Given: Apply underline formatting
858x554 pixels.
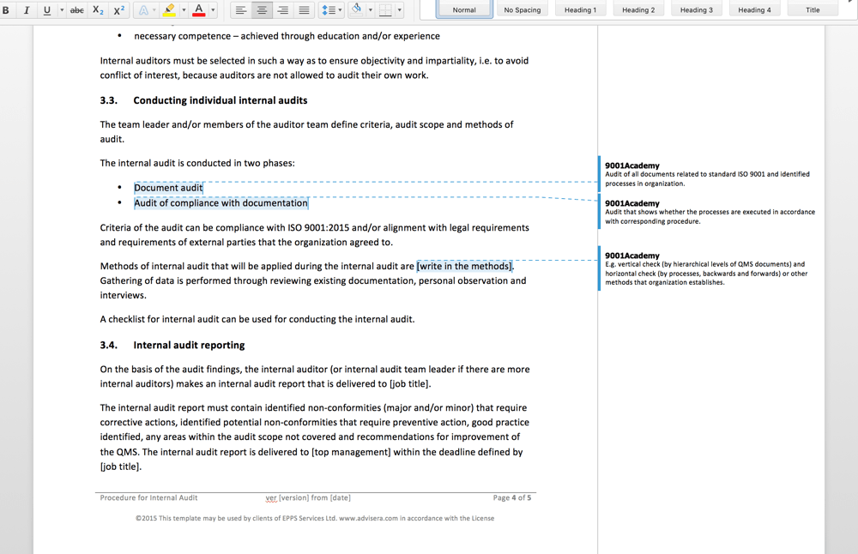Looking at the screenshot, I should tap(46, 9).
